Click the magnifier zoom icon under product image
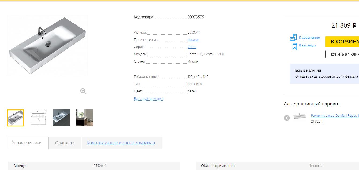Image resolution: width=359 pixels, height=172 pixels. 83,91
